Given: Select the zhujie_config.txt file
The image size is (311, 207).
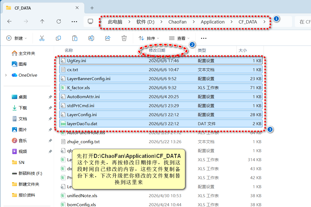Looking at the screenshot, I should point(161,142).
